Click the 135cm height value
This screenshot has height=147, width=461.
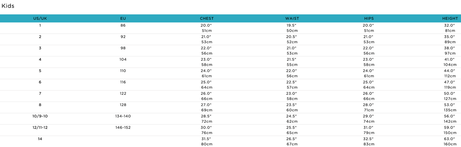[450, 110]
